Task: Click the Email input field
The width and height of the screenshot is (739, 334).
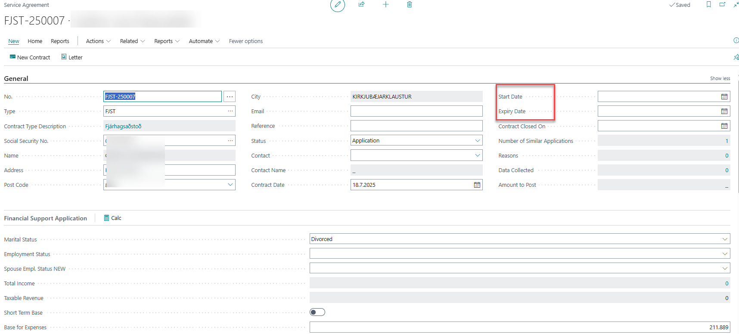Action: pos(416,111)
